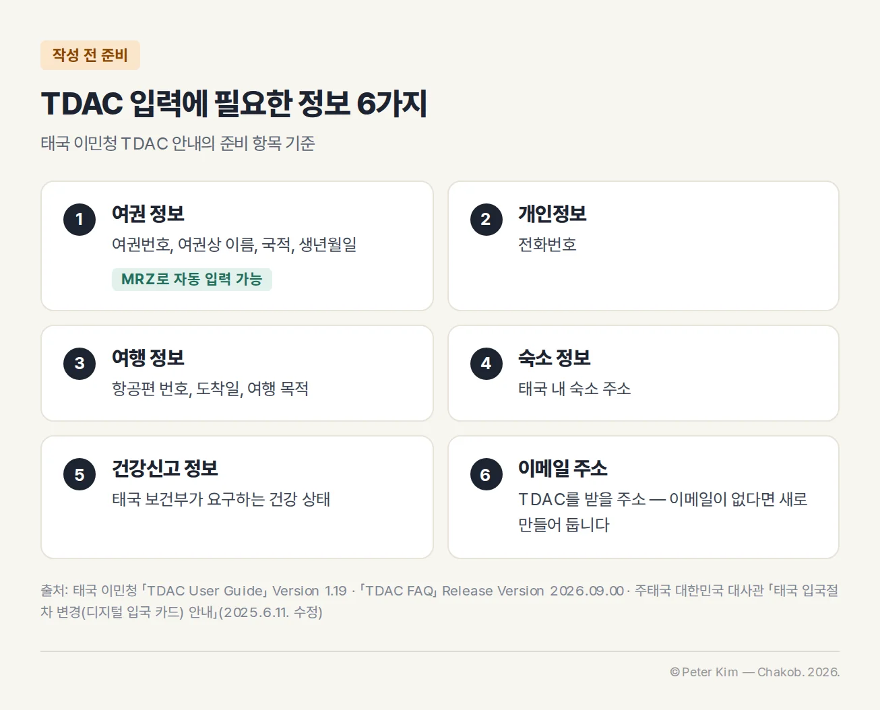Click the number 2 circle beside '개인정보'
Image resolution: width=880 pixels, height=710 pixels.
click(x=486, y=220)
